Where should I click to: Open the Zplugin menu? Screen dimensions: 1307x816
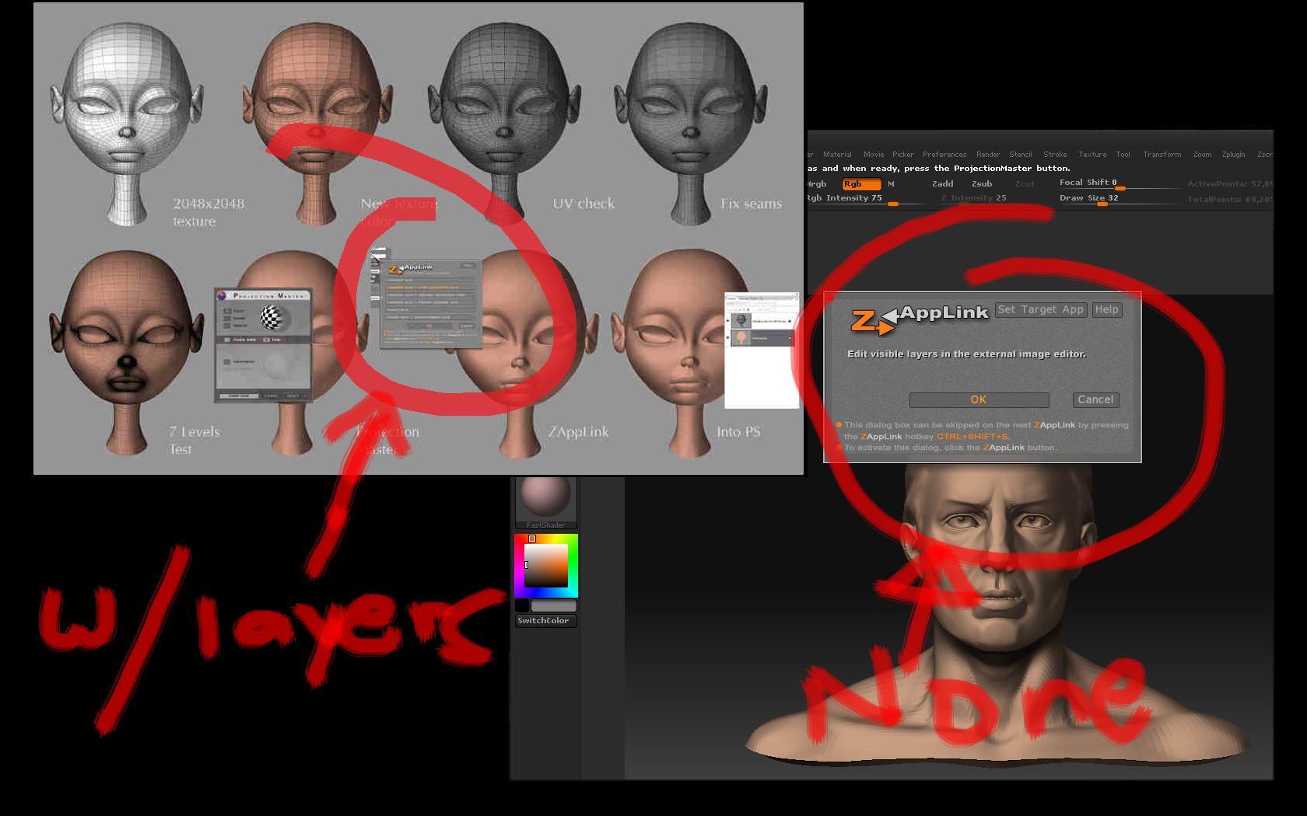click(1233, 154)
